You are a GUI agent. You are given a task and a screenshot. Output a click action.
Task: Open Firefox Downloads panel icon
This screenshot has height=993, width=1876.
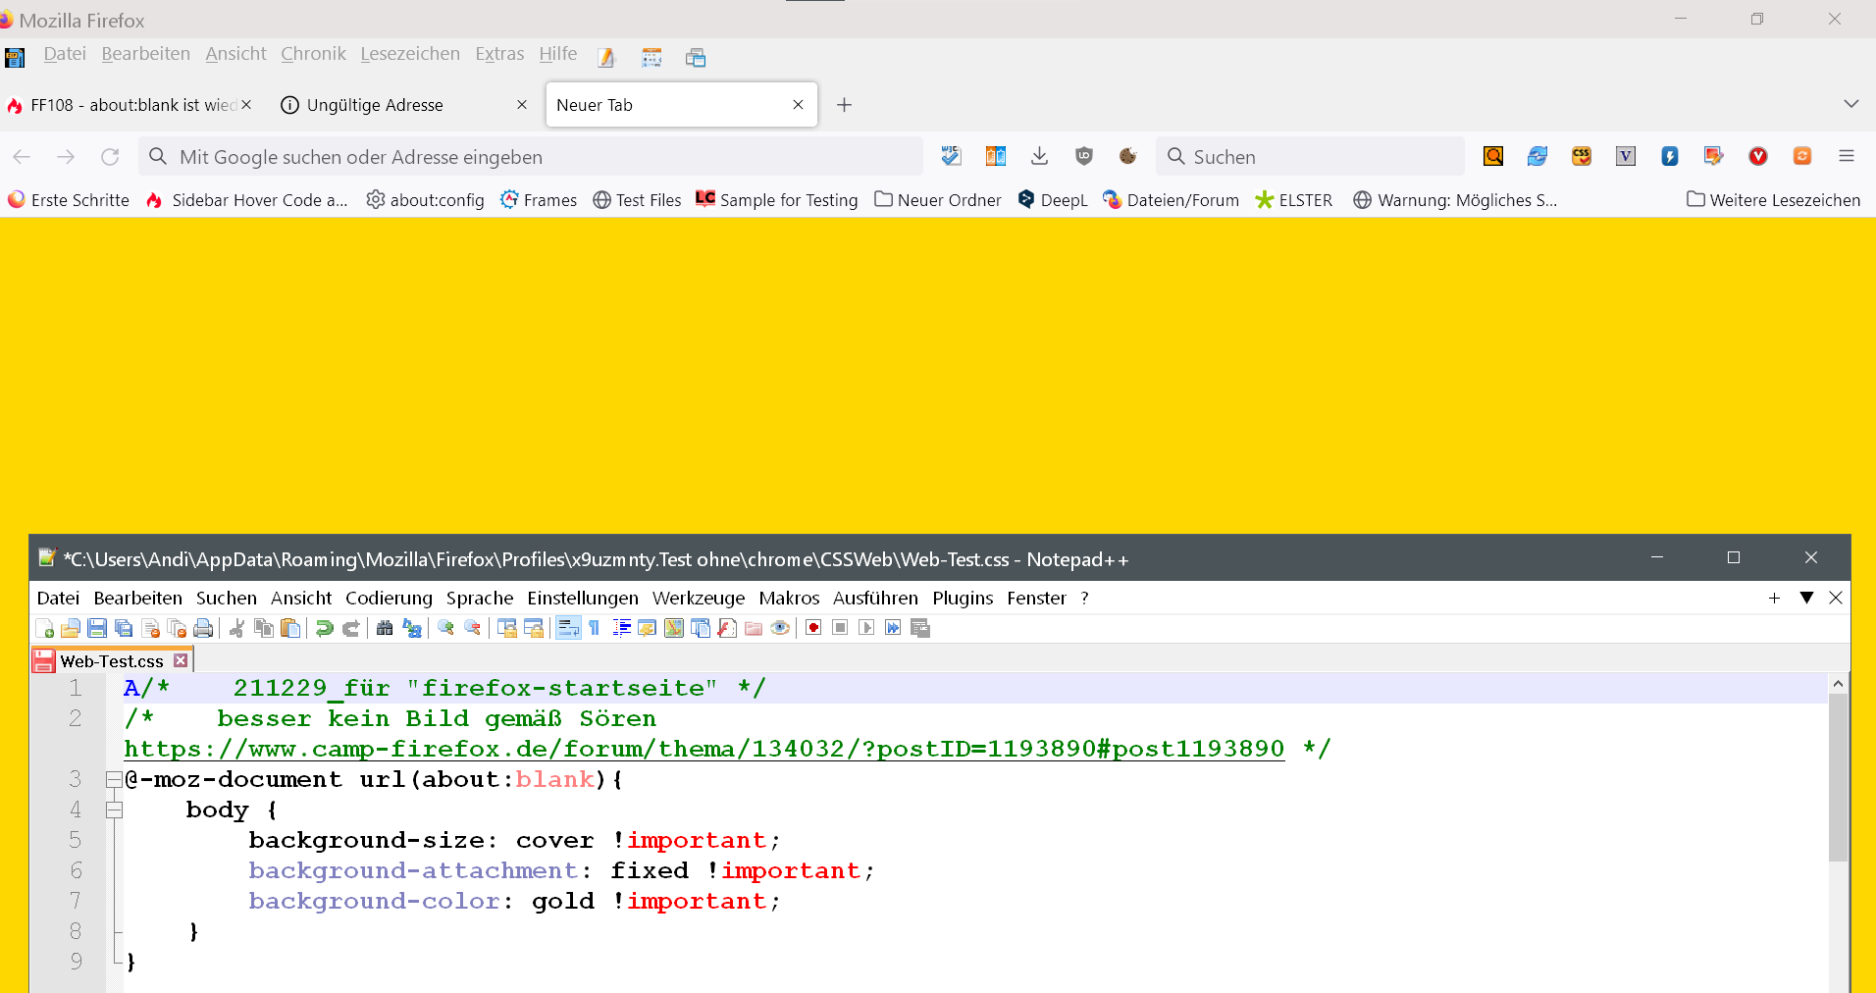pos(1040,156)
